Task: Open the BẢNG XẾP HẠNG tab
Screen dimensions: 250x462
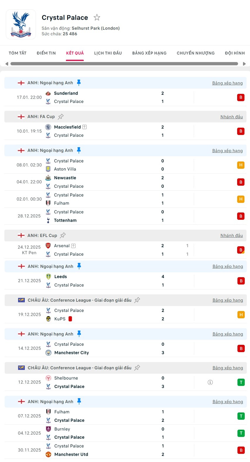Action: (x=149, y=53)
